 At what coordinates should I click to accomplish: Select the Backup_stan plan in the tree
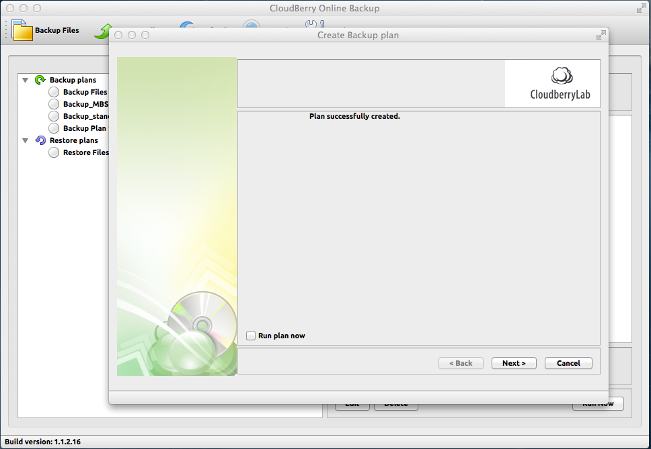tap(85, 116)
